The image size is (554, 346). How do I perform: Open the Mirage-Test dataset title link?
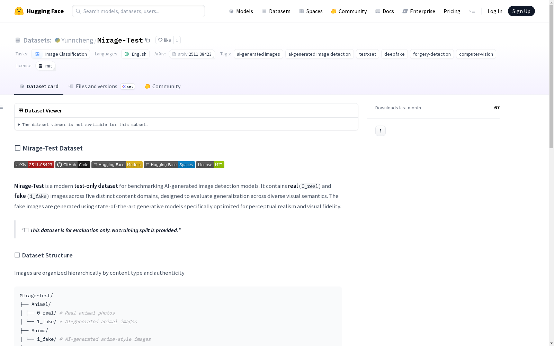coord(120,40)
